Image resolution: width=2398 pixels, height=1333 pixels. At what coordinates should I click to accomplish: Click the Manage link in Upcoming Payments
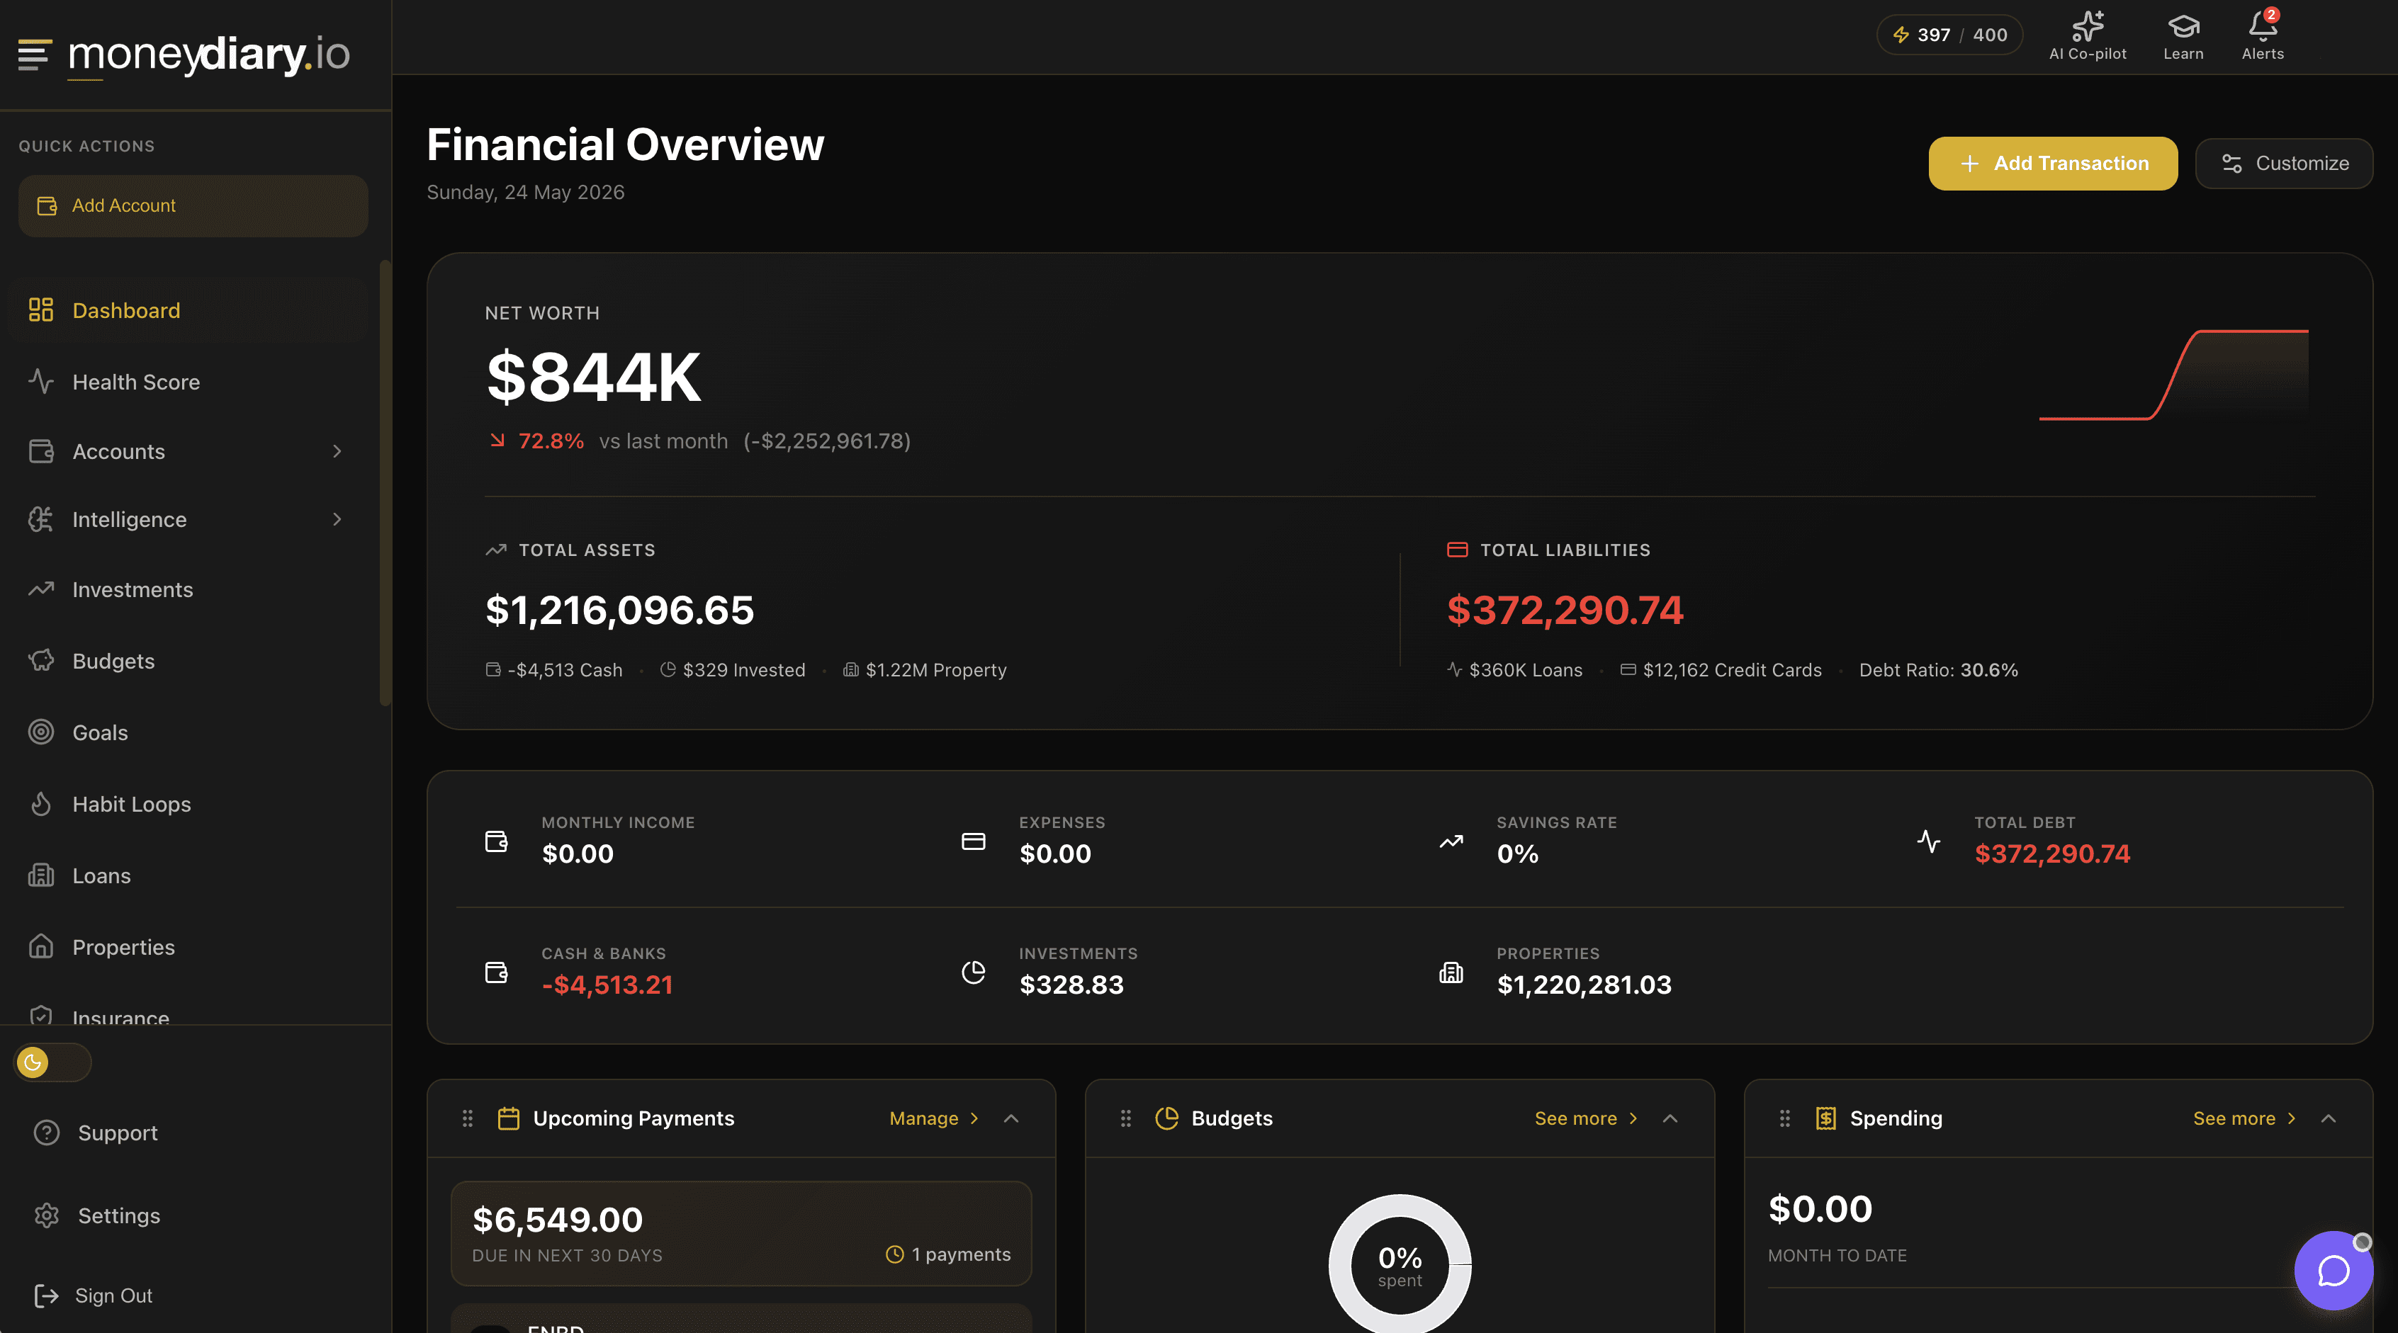coord(934,1118)
